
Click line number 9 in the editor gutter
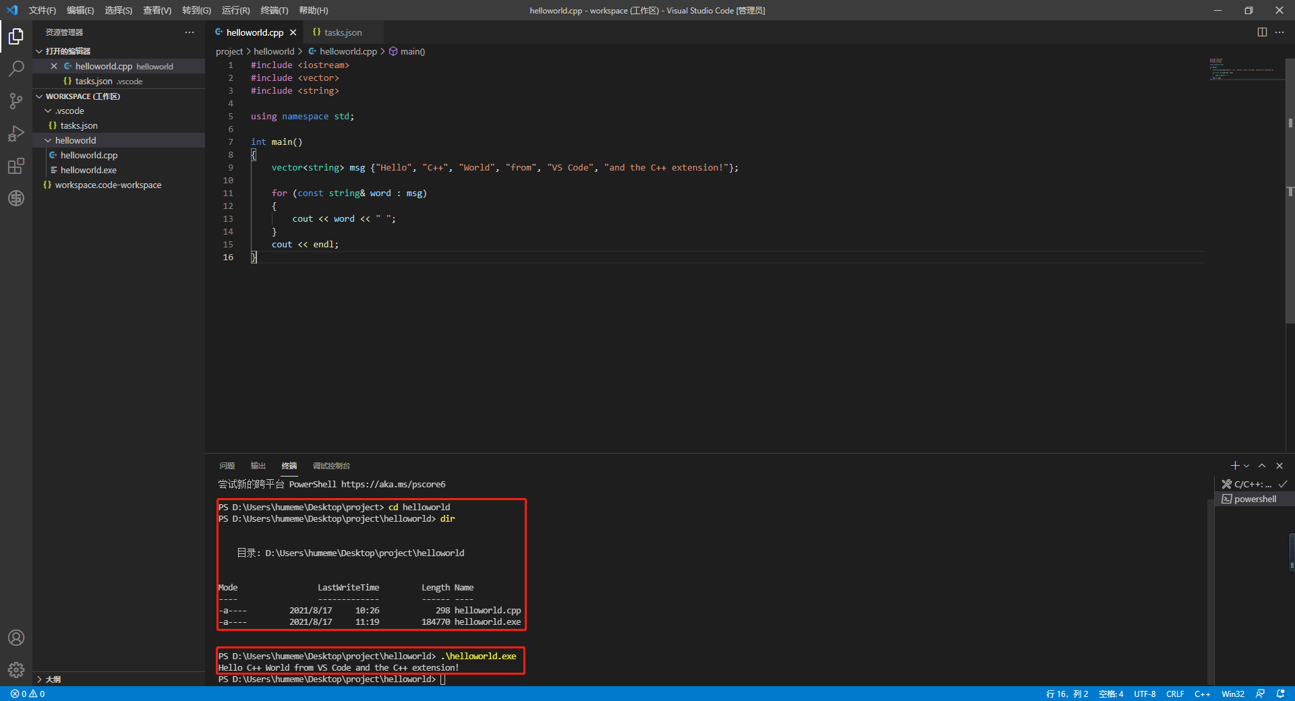pos(231,168)
